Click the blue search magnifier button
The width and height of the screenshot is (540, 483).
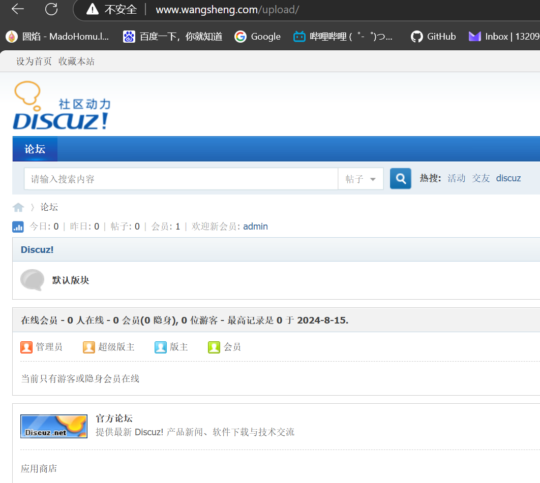400,178
